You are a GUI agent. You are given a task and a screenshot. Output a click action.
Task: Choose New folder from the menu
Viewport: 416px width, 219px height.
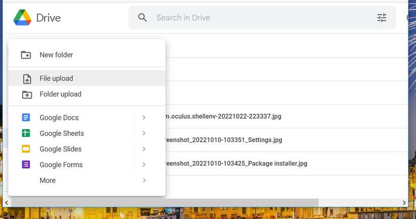click(87, 55)
